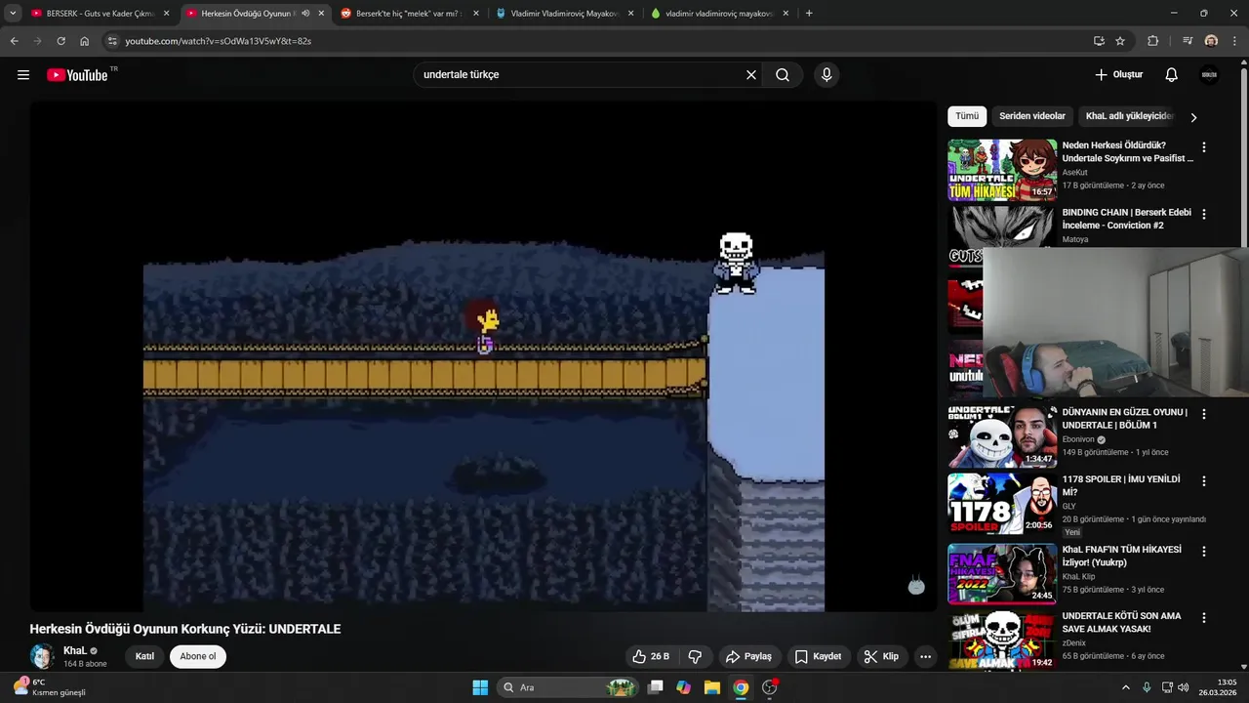1249x703 pixels.
Task: Go back in browser history
Action: (14, 41)
